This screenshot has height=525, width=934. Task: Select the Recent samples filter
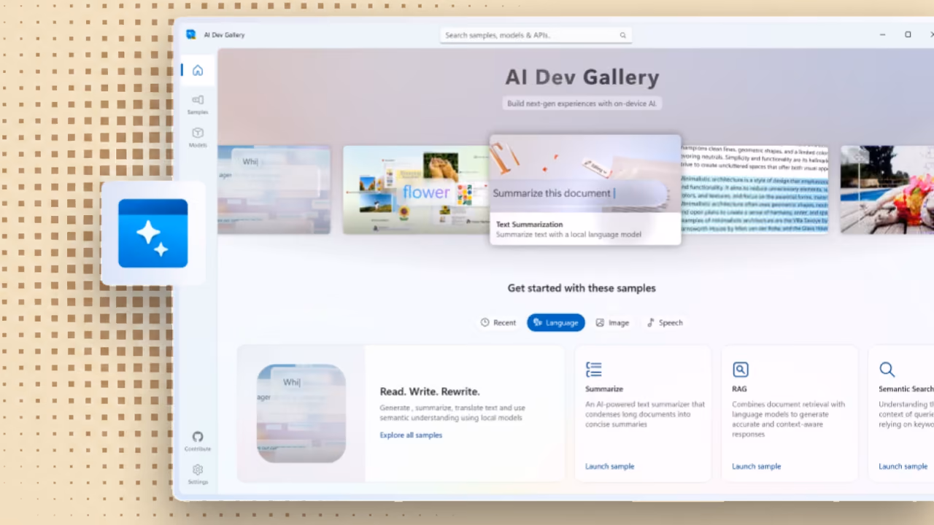point(498,322)
